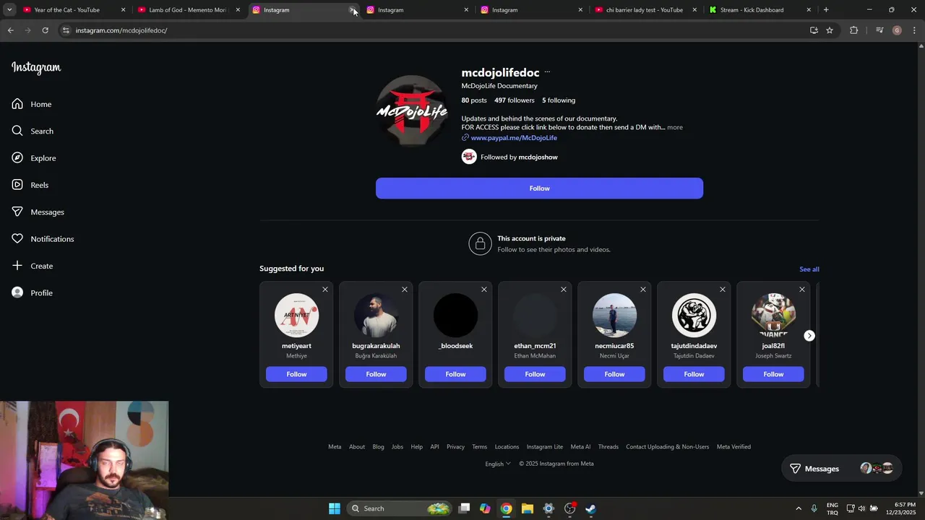The image size is (925, 520).
Task: Follow tajutdindadaev
Action: [694, 374]
